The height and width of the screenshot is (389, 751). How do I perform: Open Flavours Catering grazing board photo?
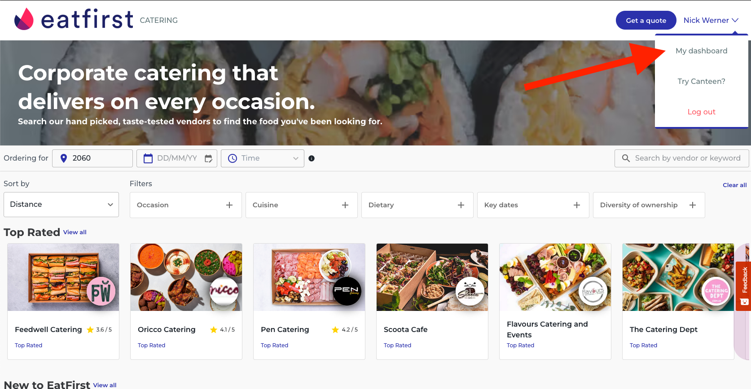pyautogui.click(x=555, y=277)
